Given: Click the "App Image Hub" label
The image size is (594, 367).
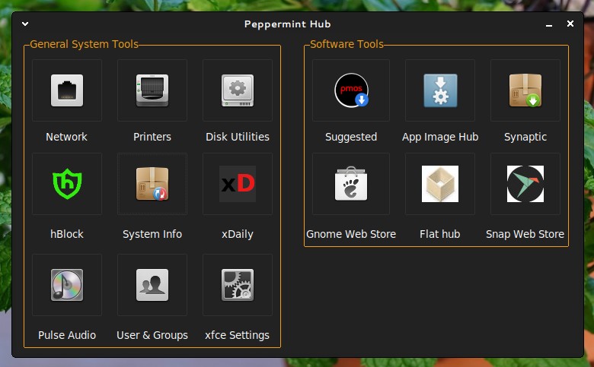Looking at the screenshot, I should pyautogui.click(x=440, y=137).
